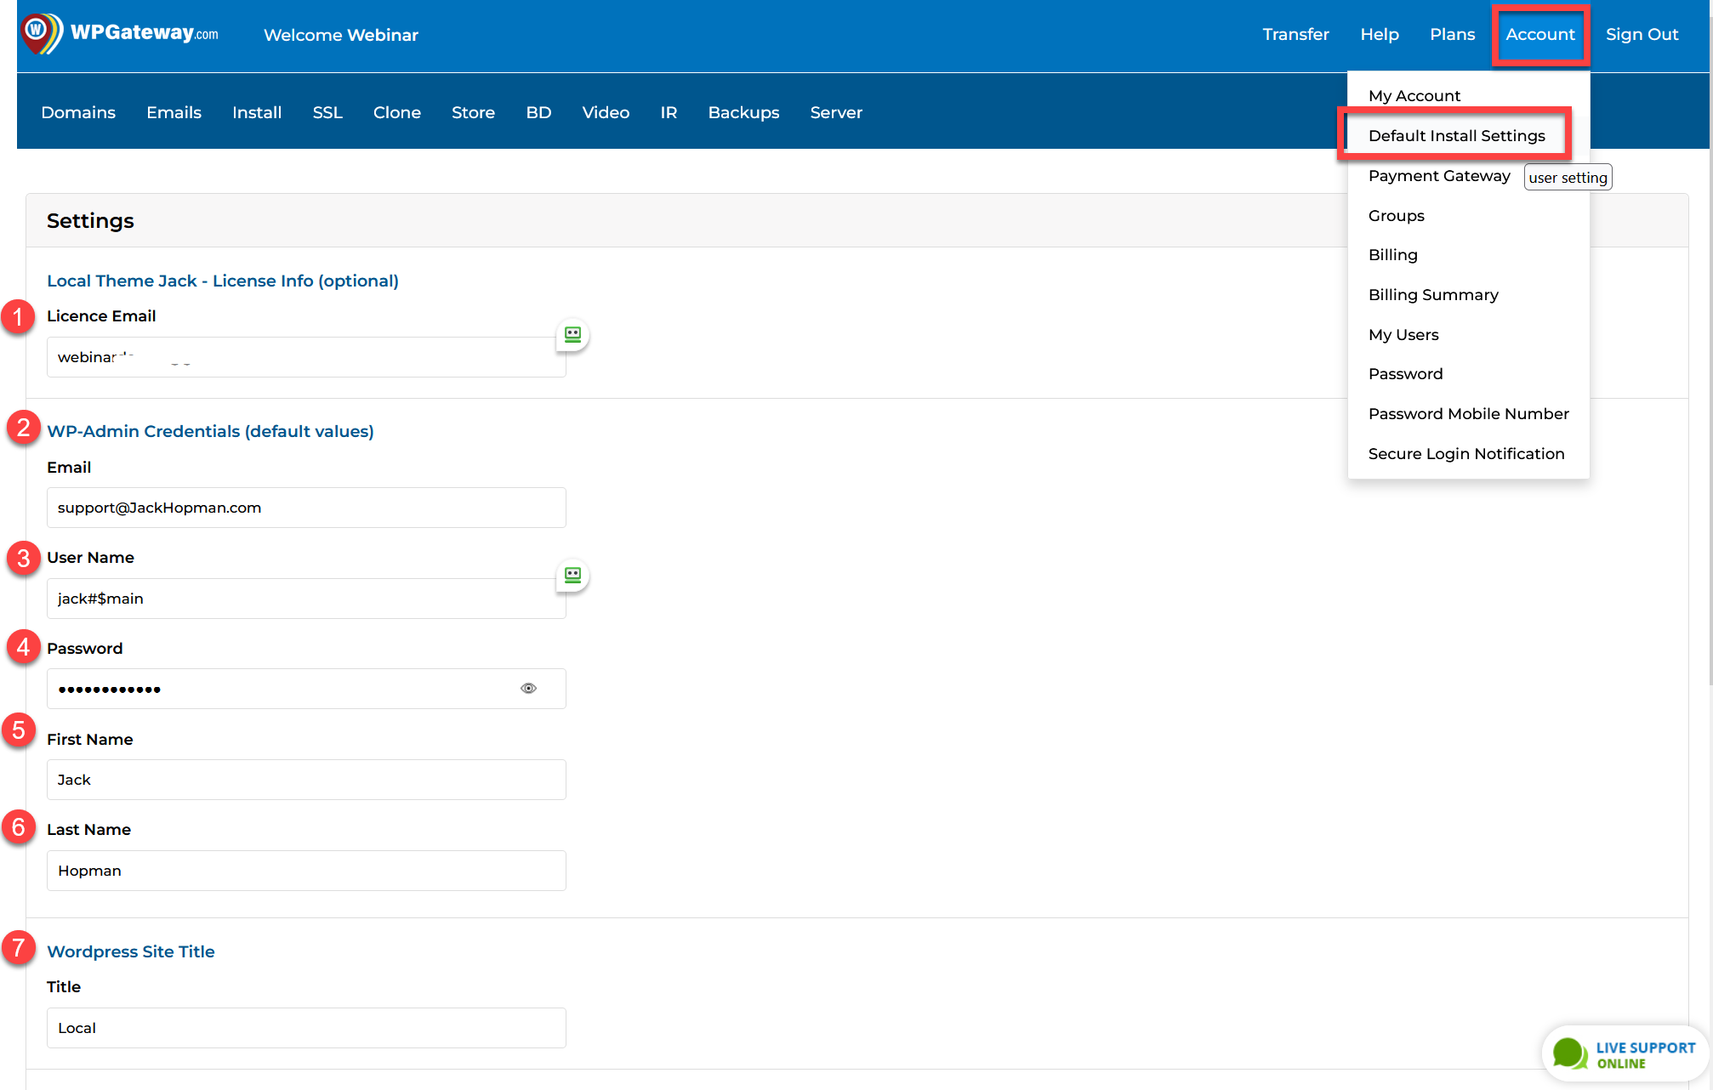
Task: Click the red number 4 marker
Action: pyautogui.click(x=23, y=648)
